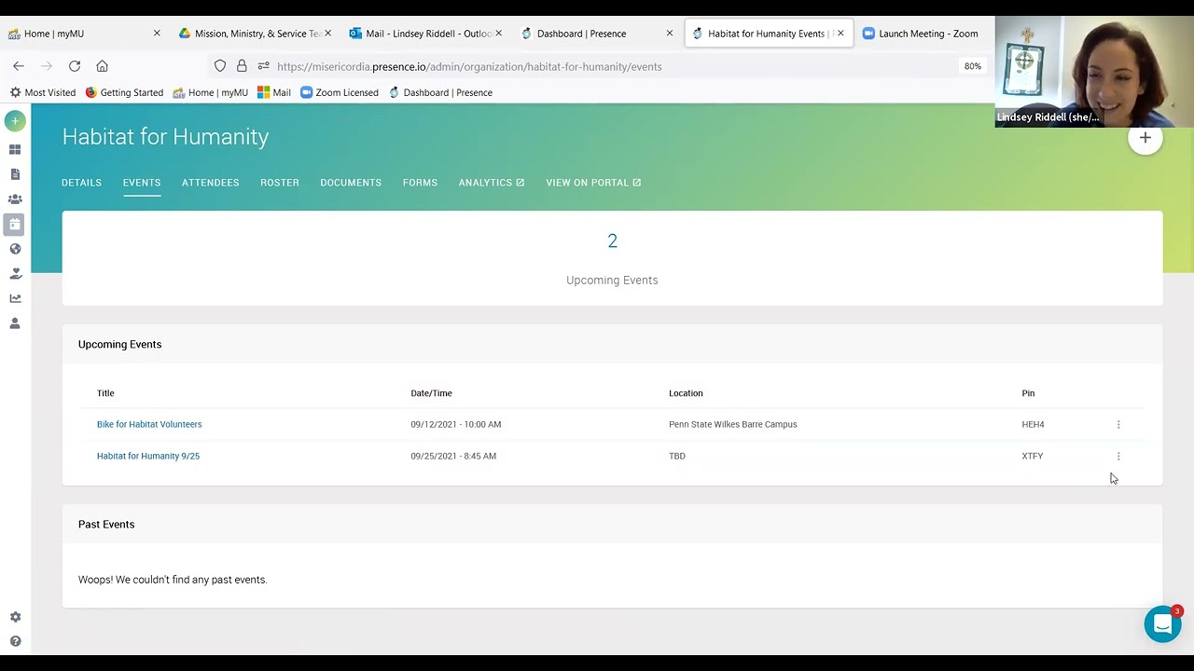Close the Home | myMU tab
Screen dimensions: 1194x671
pyautogui.click(x=157, y=34)
